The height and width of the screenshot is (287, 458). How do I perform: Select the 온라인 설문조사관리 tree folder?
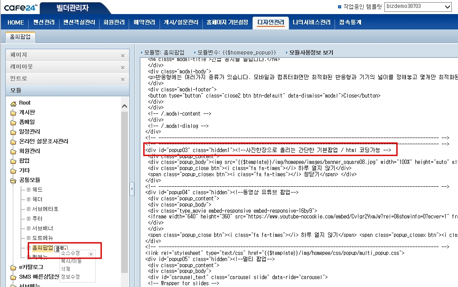43,142
